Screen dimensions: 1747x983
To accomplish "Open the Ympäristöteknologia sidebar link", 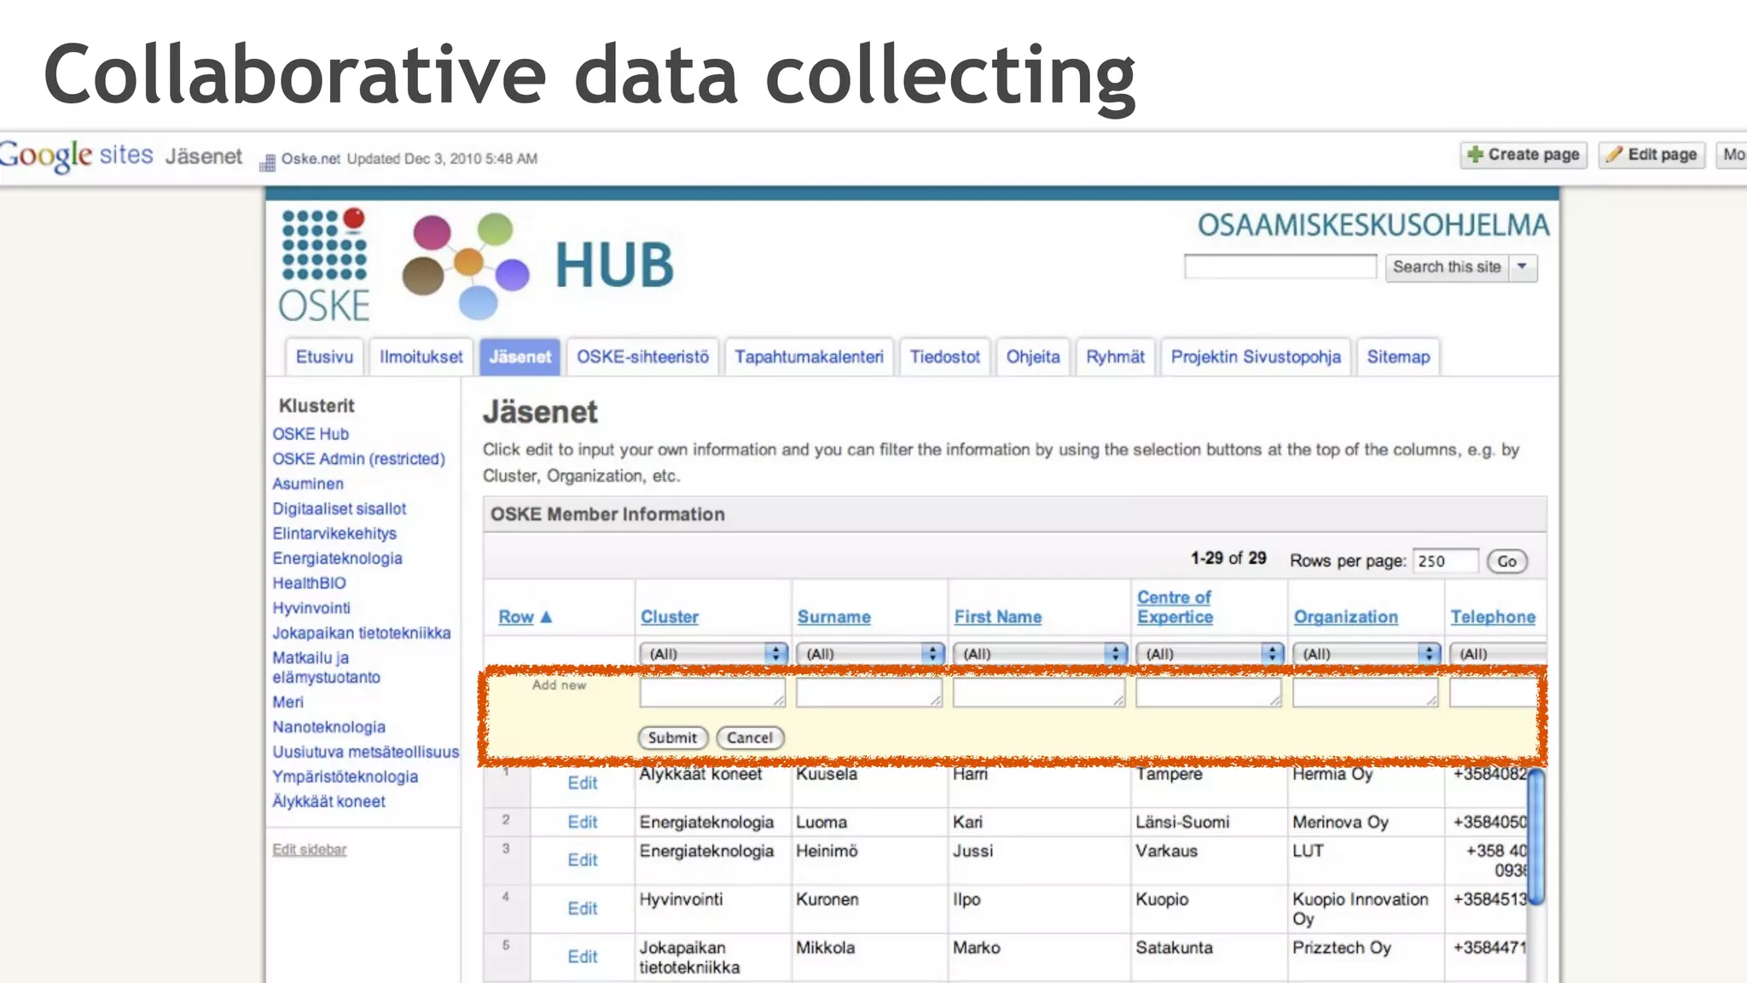I will pos(345,776).
